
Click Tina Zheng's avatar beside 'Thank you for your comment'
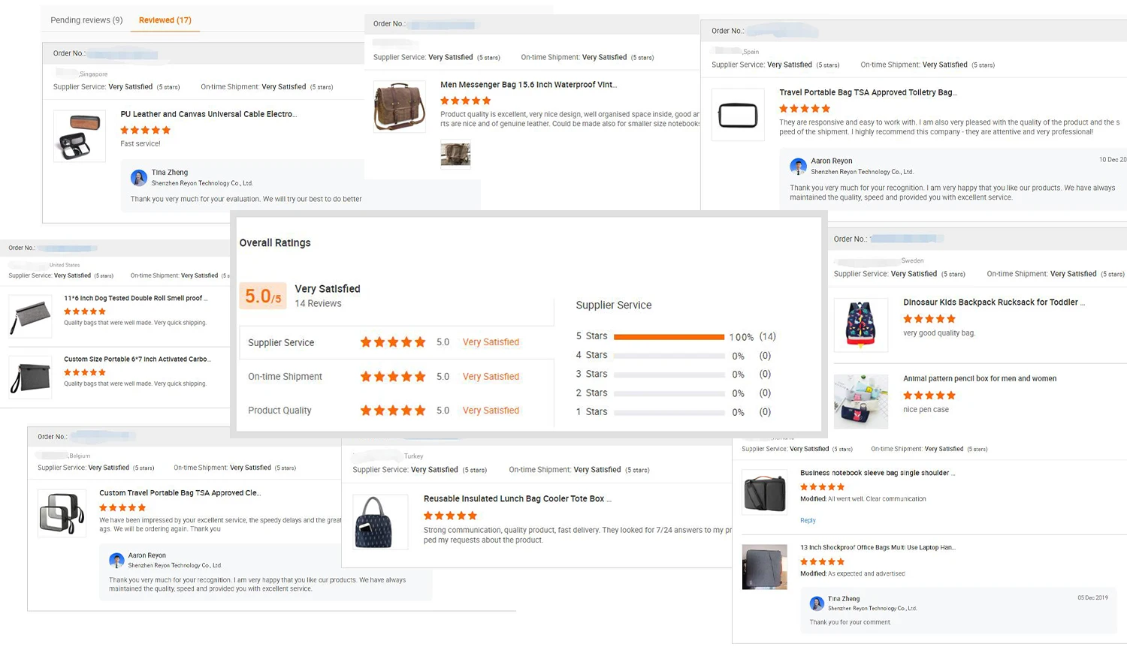coord(817,603)
